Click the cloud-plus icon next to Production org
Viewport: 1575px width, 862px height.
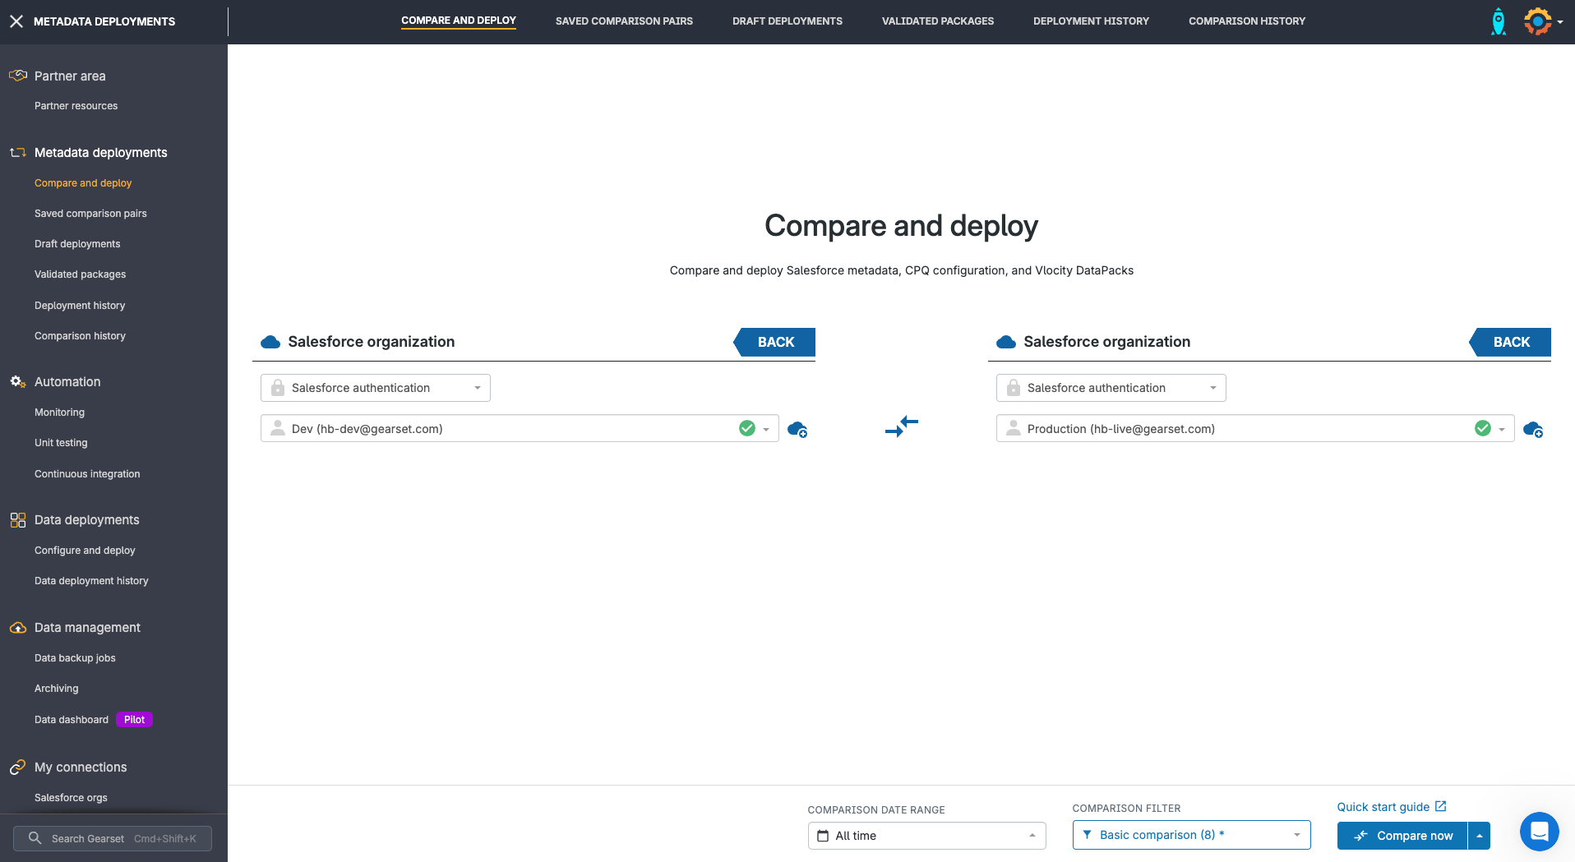point(1533,430)
